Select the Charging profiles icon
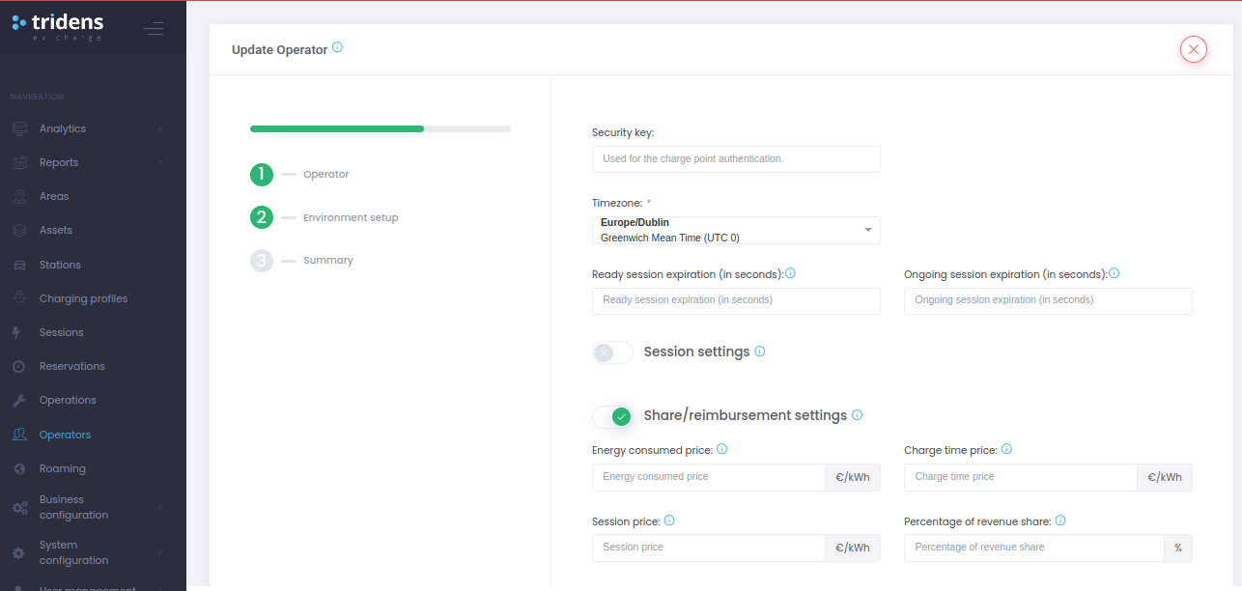The height and width of the screenshot is (591, 1242). 19,297
